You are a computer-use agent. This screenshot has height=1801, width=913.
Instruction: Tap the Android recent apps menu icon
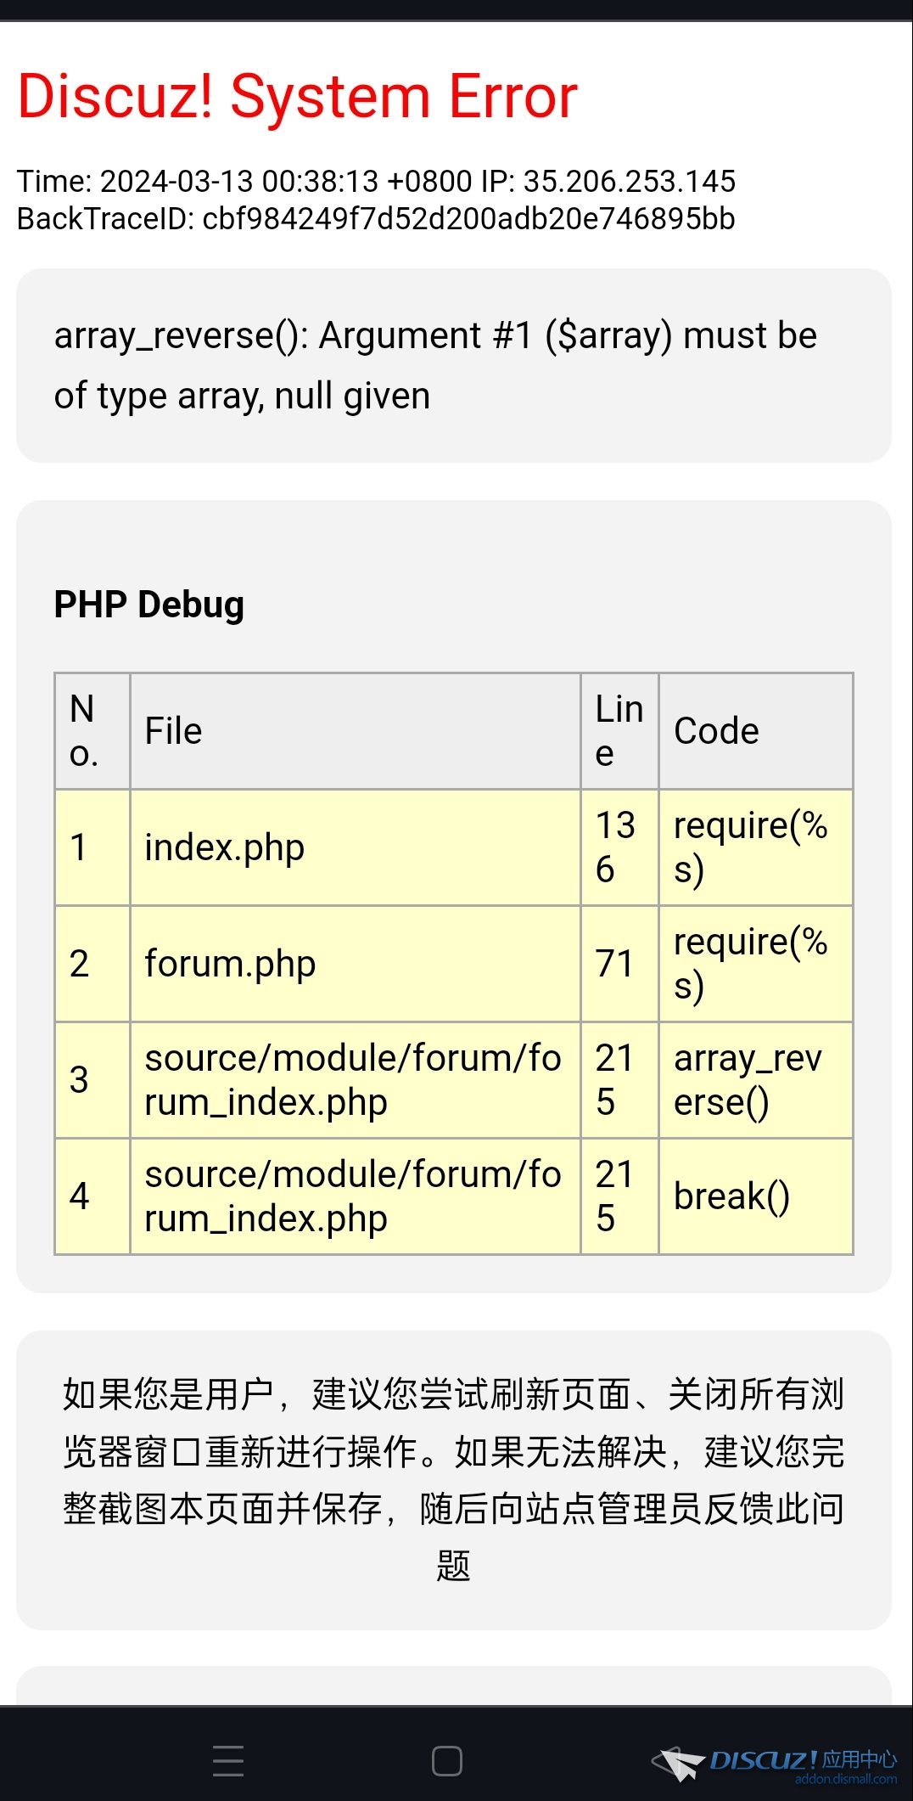click(x=228, y=1760)
